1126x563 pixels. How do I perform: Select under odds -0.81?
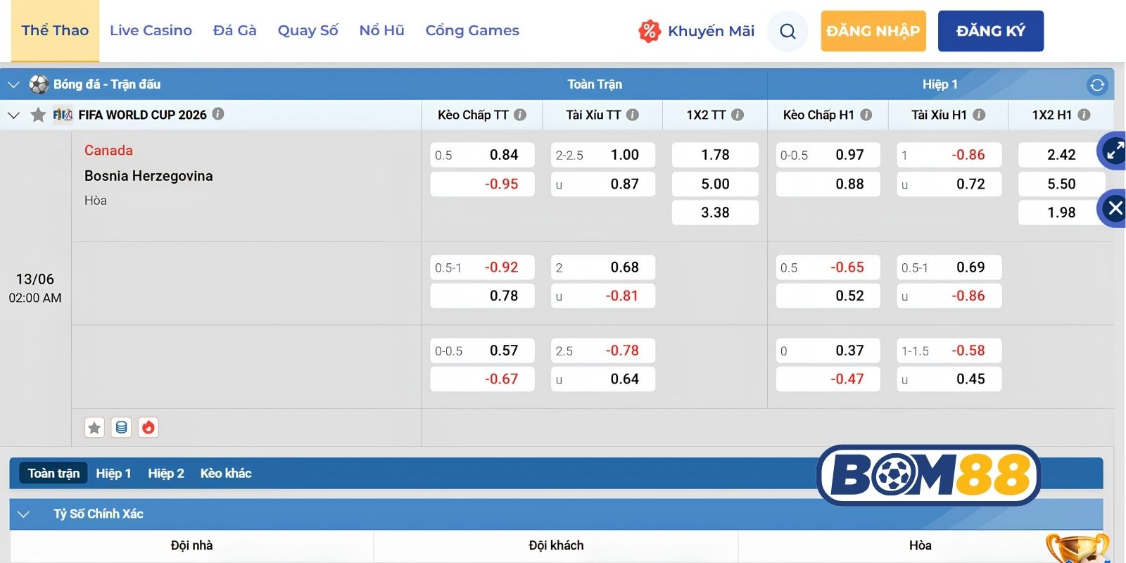click(x=602, y=296)
